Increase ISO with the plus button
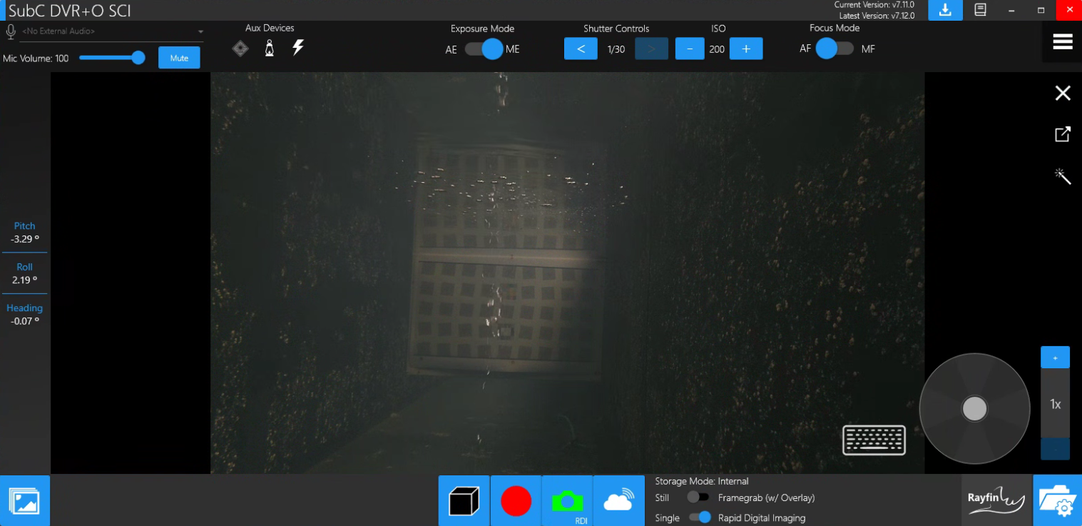Viewport: 1082px width, 526px height. [746, 49]
